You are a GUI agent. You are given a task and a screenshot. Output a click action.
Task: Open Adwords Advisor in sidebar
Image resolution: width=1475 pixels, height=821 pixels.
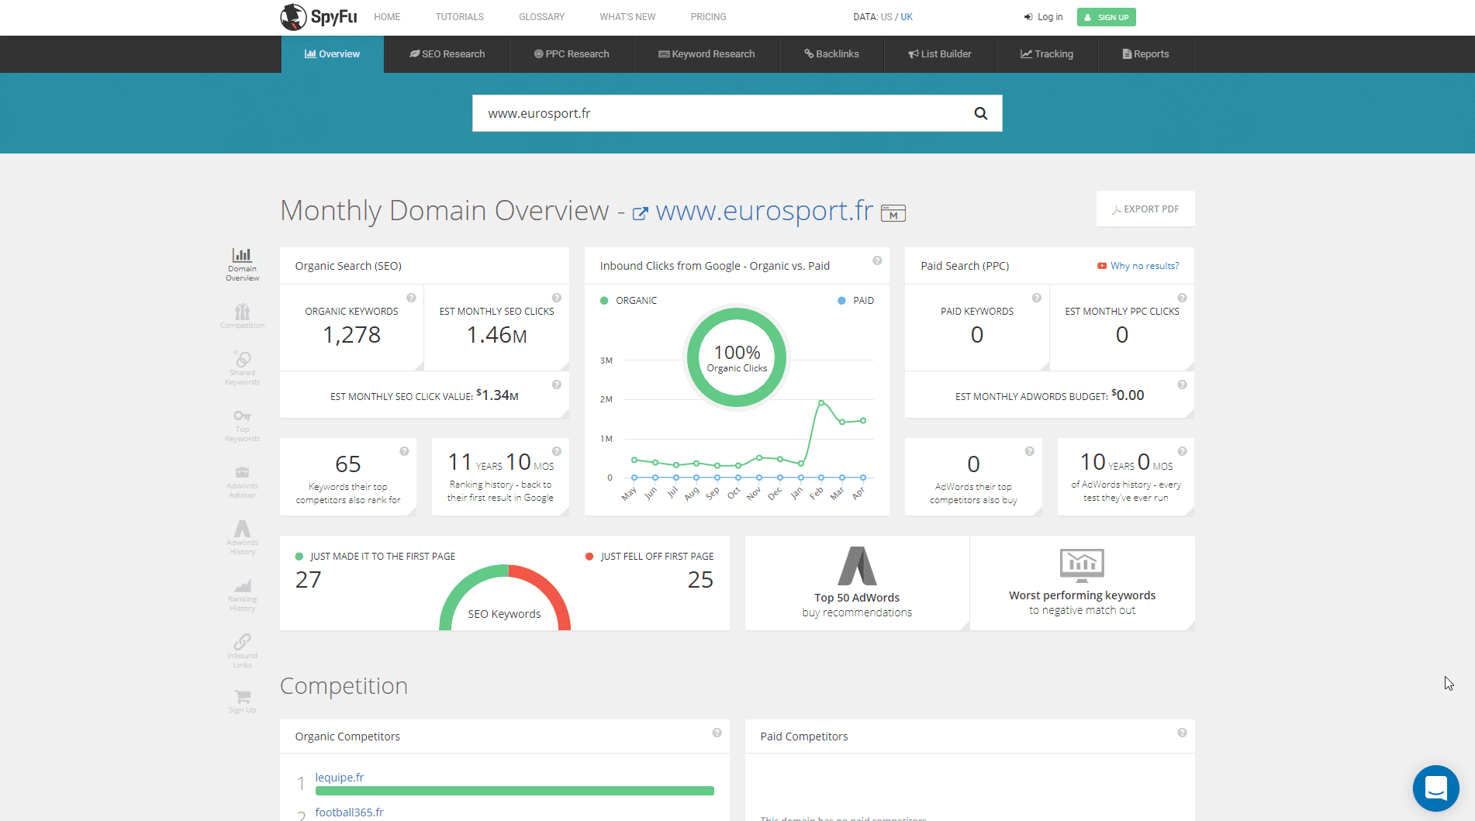(242, 481)
